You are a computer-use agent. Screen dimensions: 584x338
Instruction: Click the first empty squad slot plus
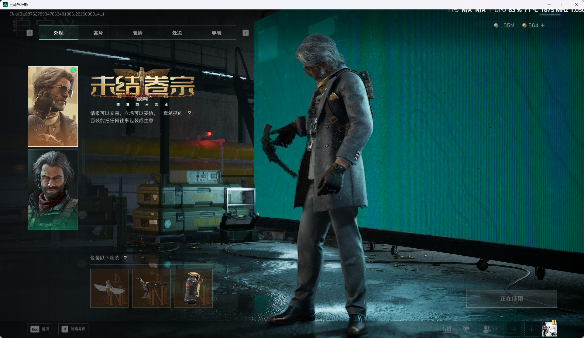point(514,329)
